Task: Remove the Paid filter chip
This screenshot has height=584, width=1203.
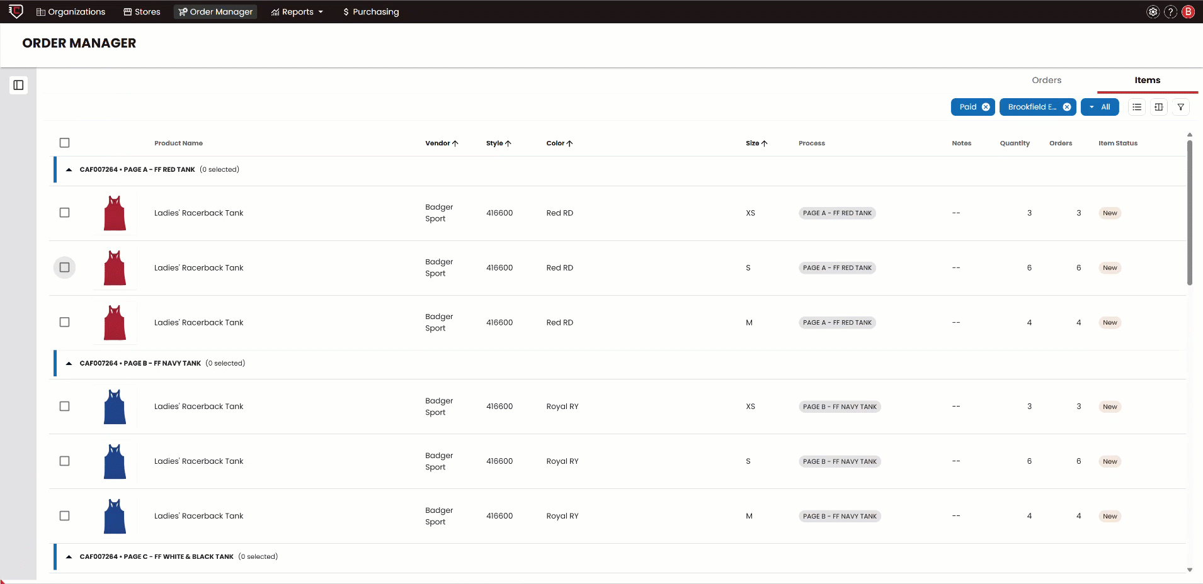Action: pyautogui.click(x=986, y=107)
